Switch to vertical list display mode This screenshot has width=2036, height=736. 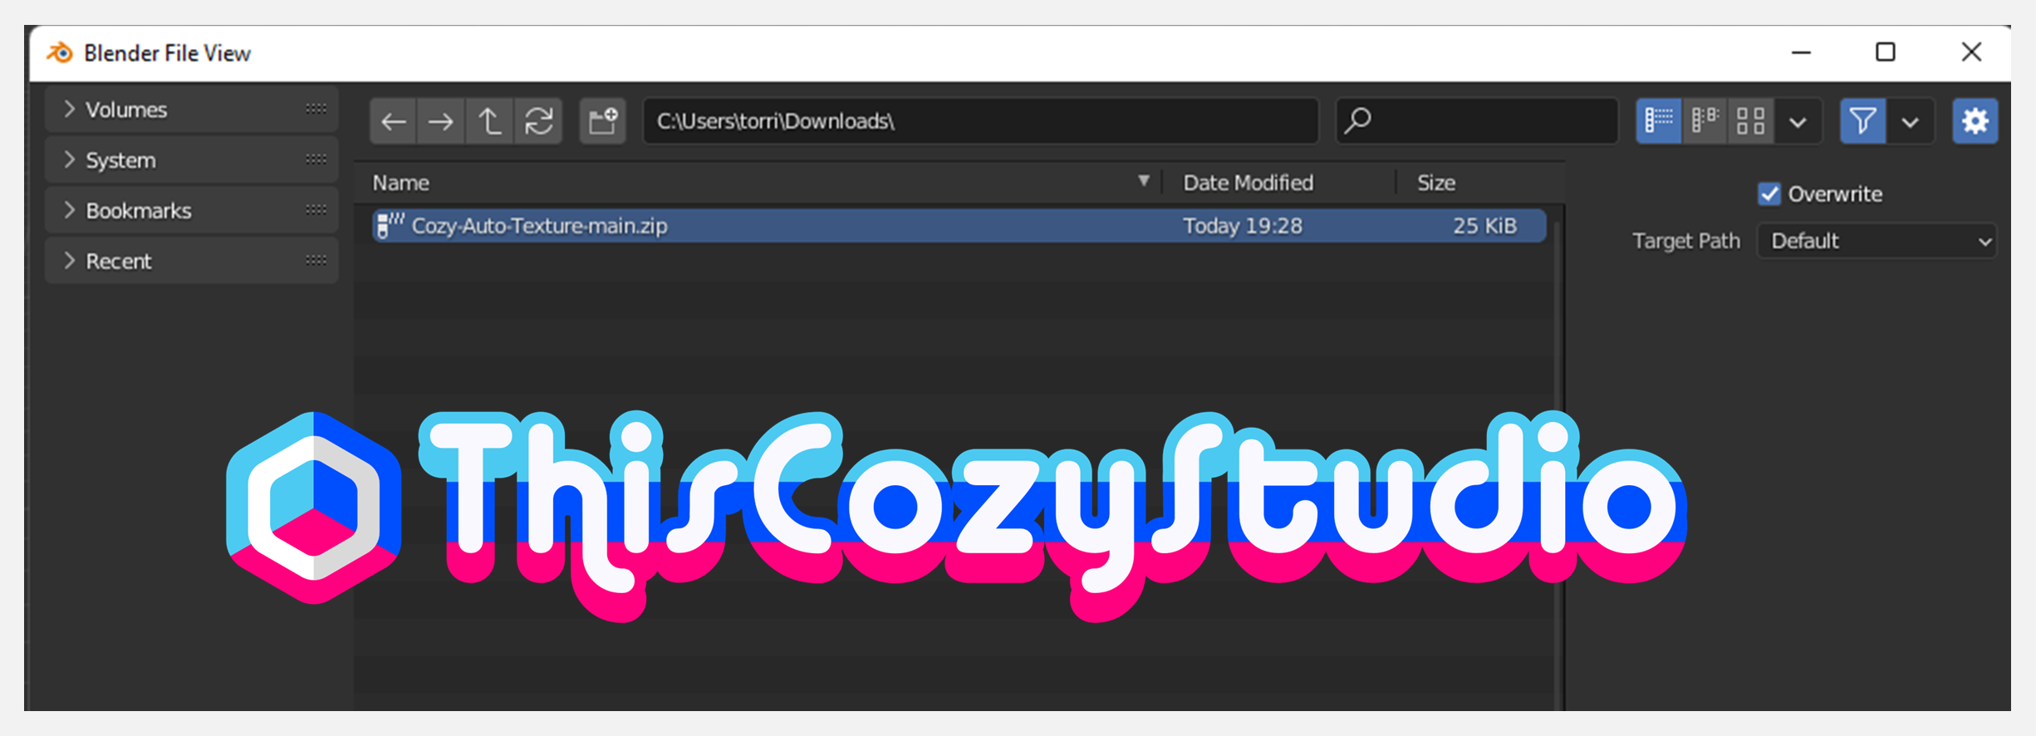click(x=1659, y=121)
